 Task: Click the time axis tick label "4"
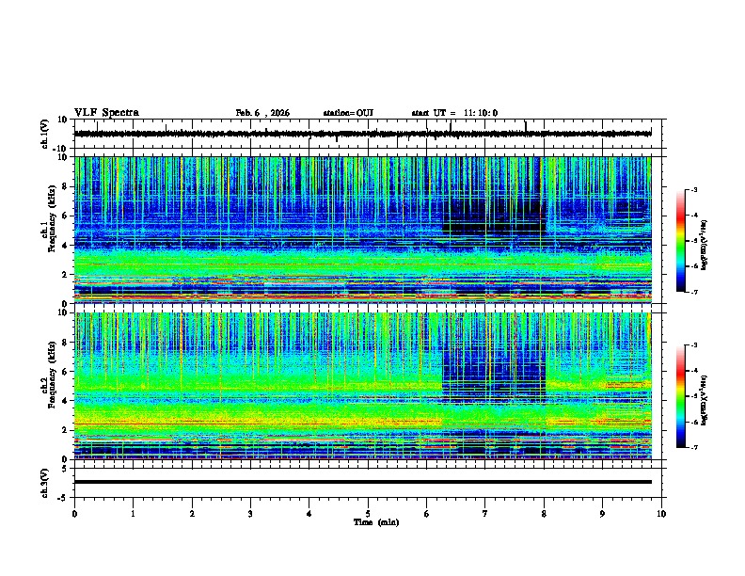point(309,514)
